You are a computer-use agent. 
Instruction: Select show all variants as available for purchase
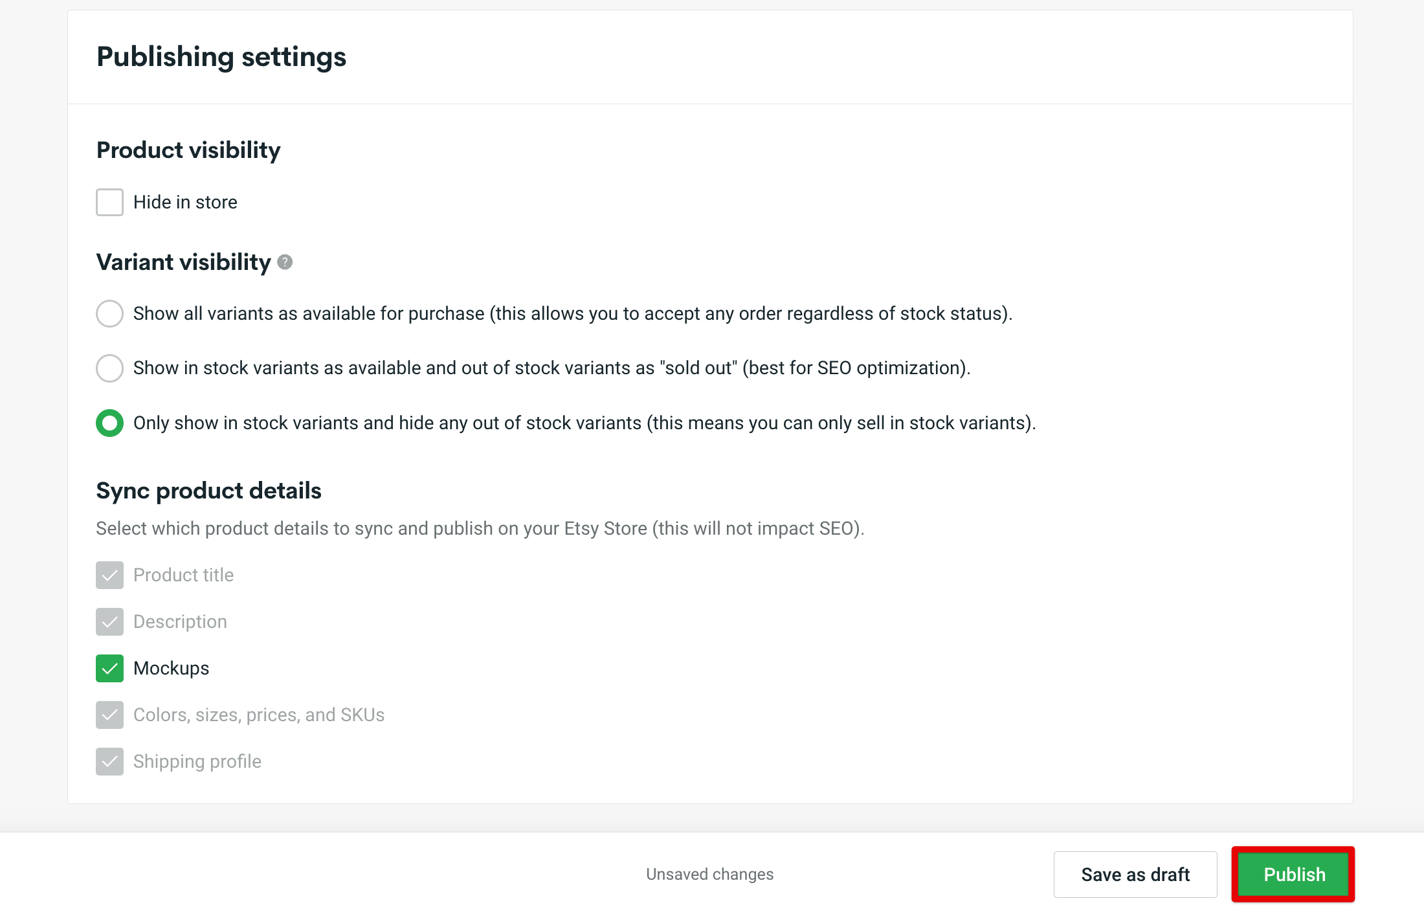(109, 313)
